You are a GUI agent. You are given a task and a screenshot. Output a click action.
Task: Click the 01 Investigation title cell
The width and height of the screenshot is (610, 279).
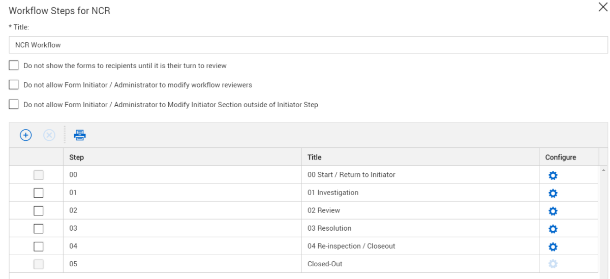[333, 193]
